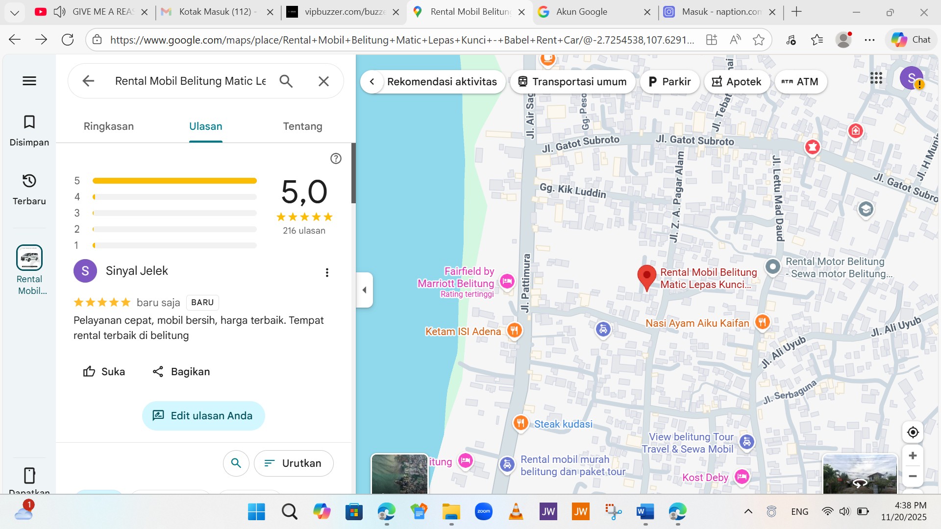Screen dimensions: 941x529
Task: Switch to the Tentang tab
Action: [x=302, y=126]
